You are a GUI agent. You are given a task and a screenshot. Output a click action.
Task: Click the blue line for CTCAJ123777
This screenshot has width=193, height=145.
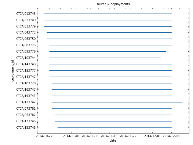[110, 70]
